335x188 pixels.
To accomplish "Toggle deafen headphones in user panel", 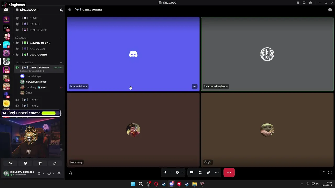I will coord(49,173).
